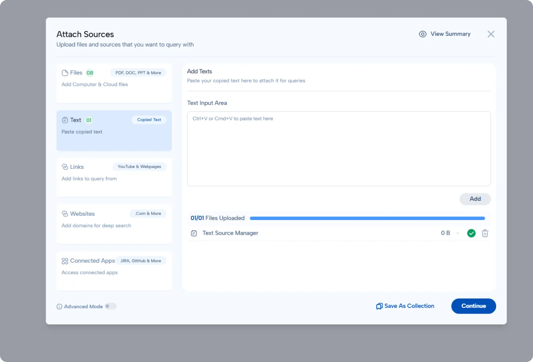Switch to the Files source tab
This screenshot has height=362, width=533.
(114, 83)
